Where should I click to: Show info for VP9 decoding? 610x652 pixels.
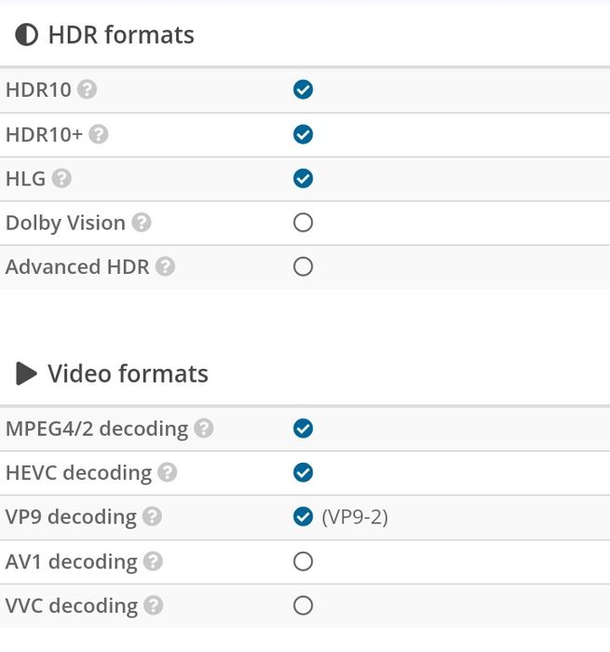152,516
